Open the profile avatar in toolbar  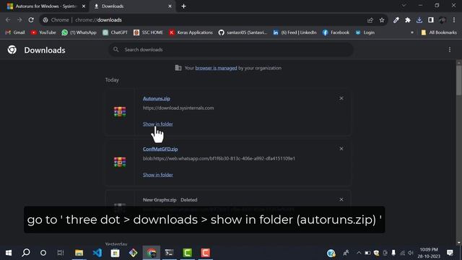[443, 20]
